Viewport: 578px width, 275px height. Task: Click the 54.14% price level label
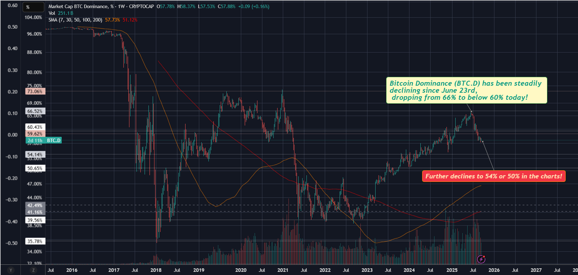(x=35, y=154)
